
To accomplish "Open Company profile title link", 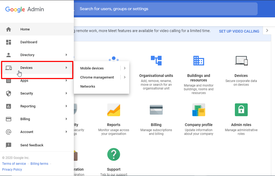I will [198, 125].
